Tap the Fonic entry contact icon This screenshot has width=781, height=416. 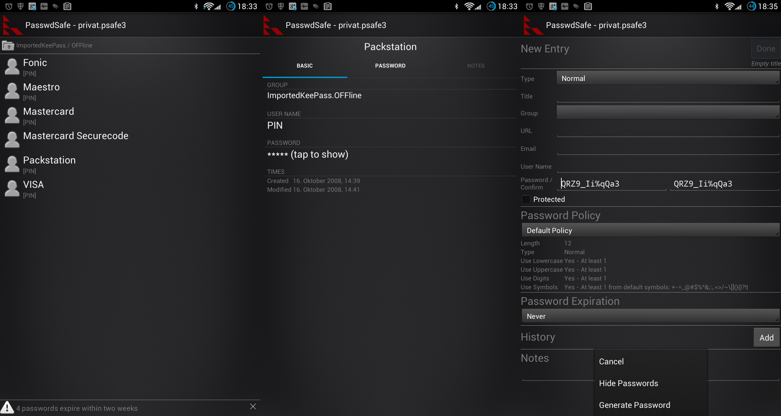pos(12,67)
